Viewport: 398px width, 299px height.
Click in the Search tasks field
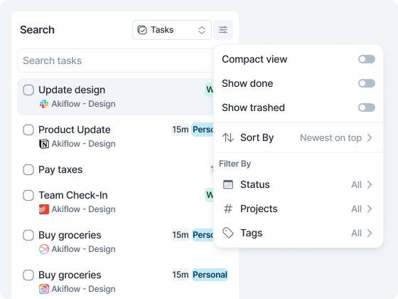coord(115,61)
